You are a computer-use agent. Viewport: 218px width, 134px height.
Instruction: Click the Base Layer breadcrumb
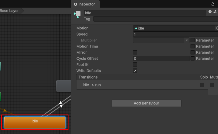[10, 11]
